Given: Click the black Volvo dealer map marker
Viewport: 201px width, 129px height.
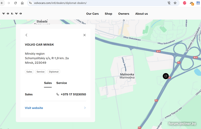Looking at the screenshot, I should (166, 76).
